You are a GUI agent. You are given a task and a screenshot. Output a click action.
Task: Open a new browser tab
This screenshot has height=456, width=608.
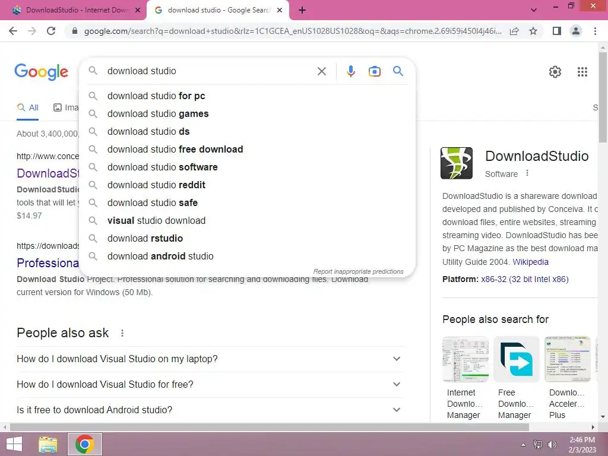302,10
